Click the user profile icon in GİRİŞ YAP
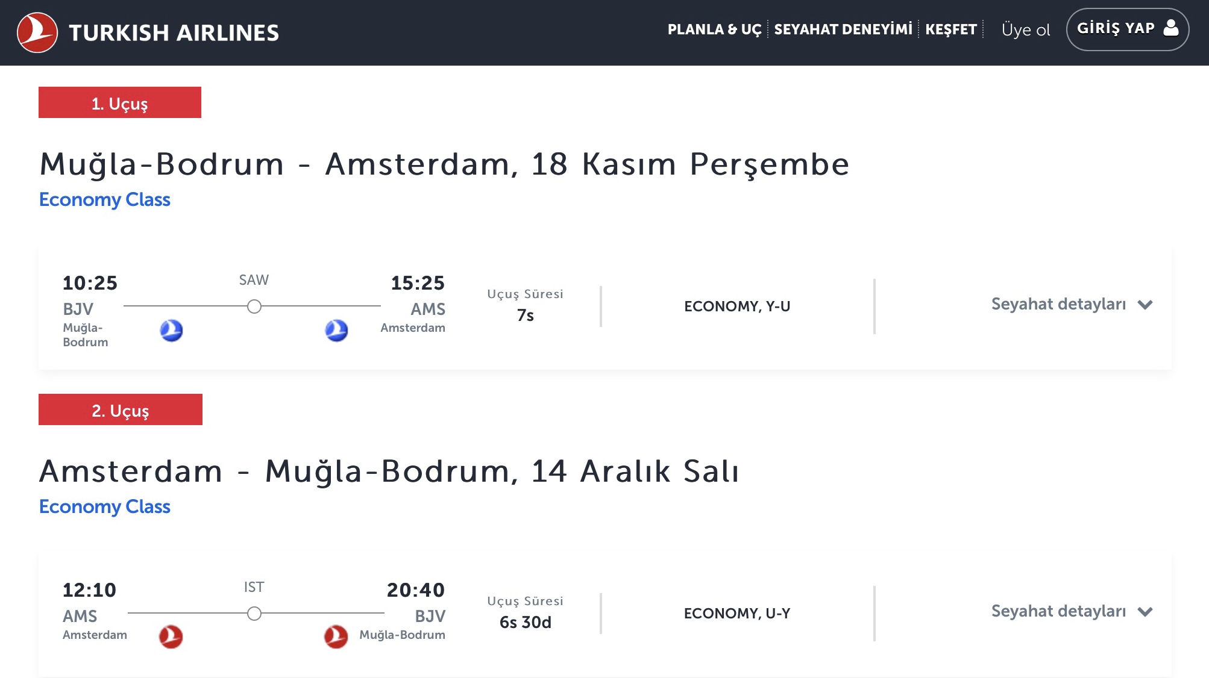The width and height of the screenshot is (1209, 678). tap(1170, 28)
